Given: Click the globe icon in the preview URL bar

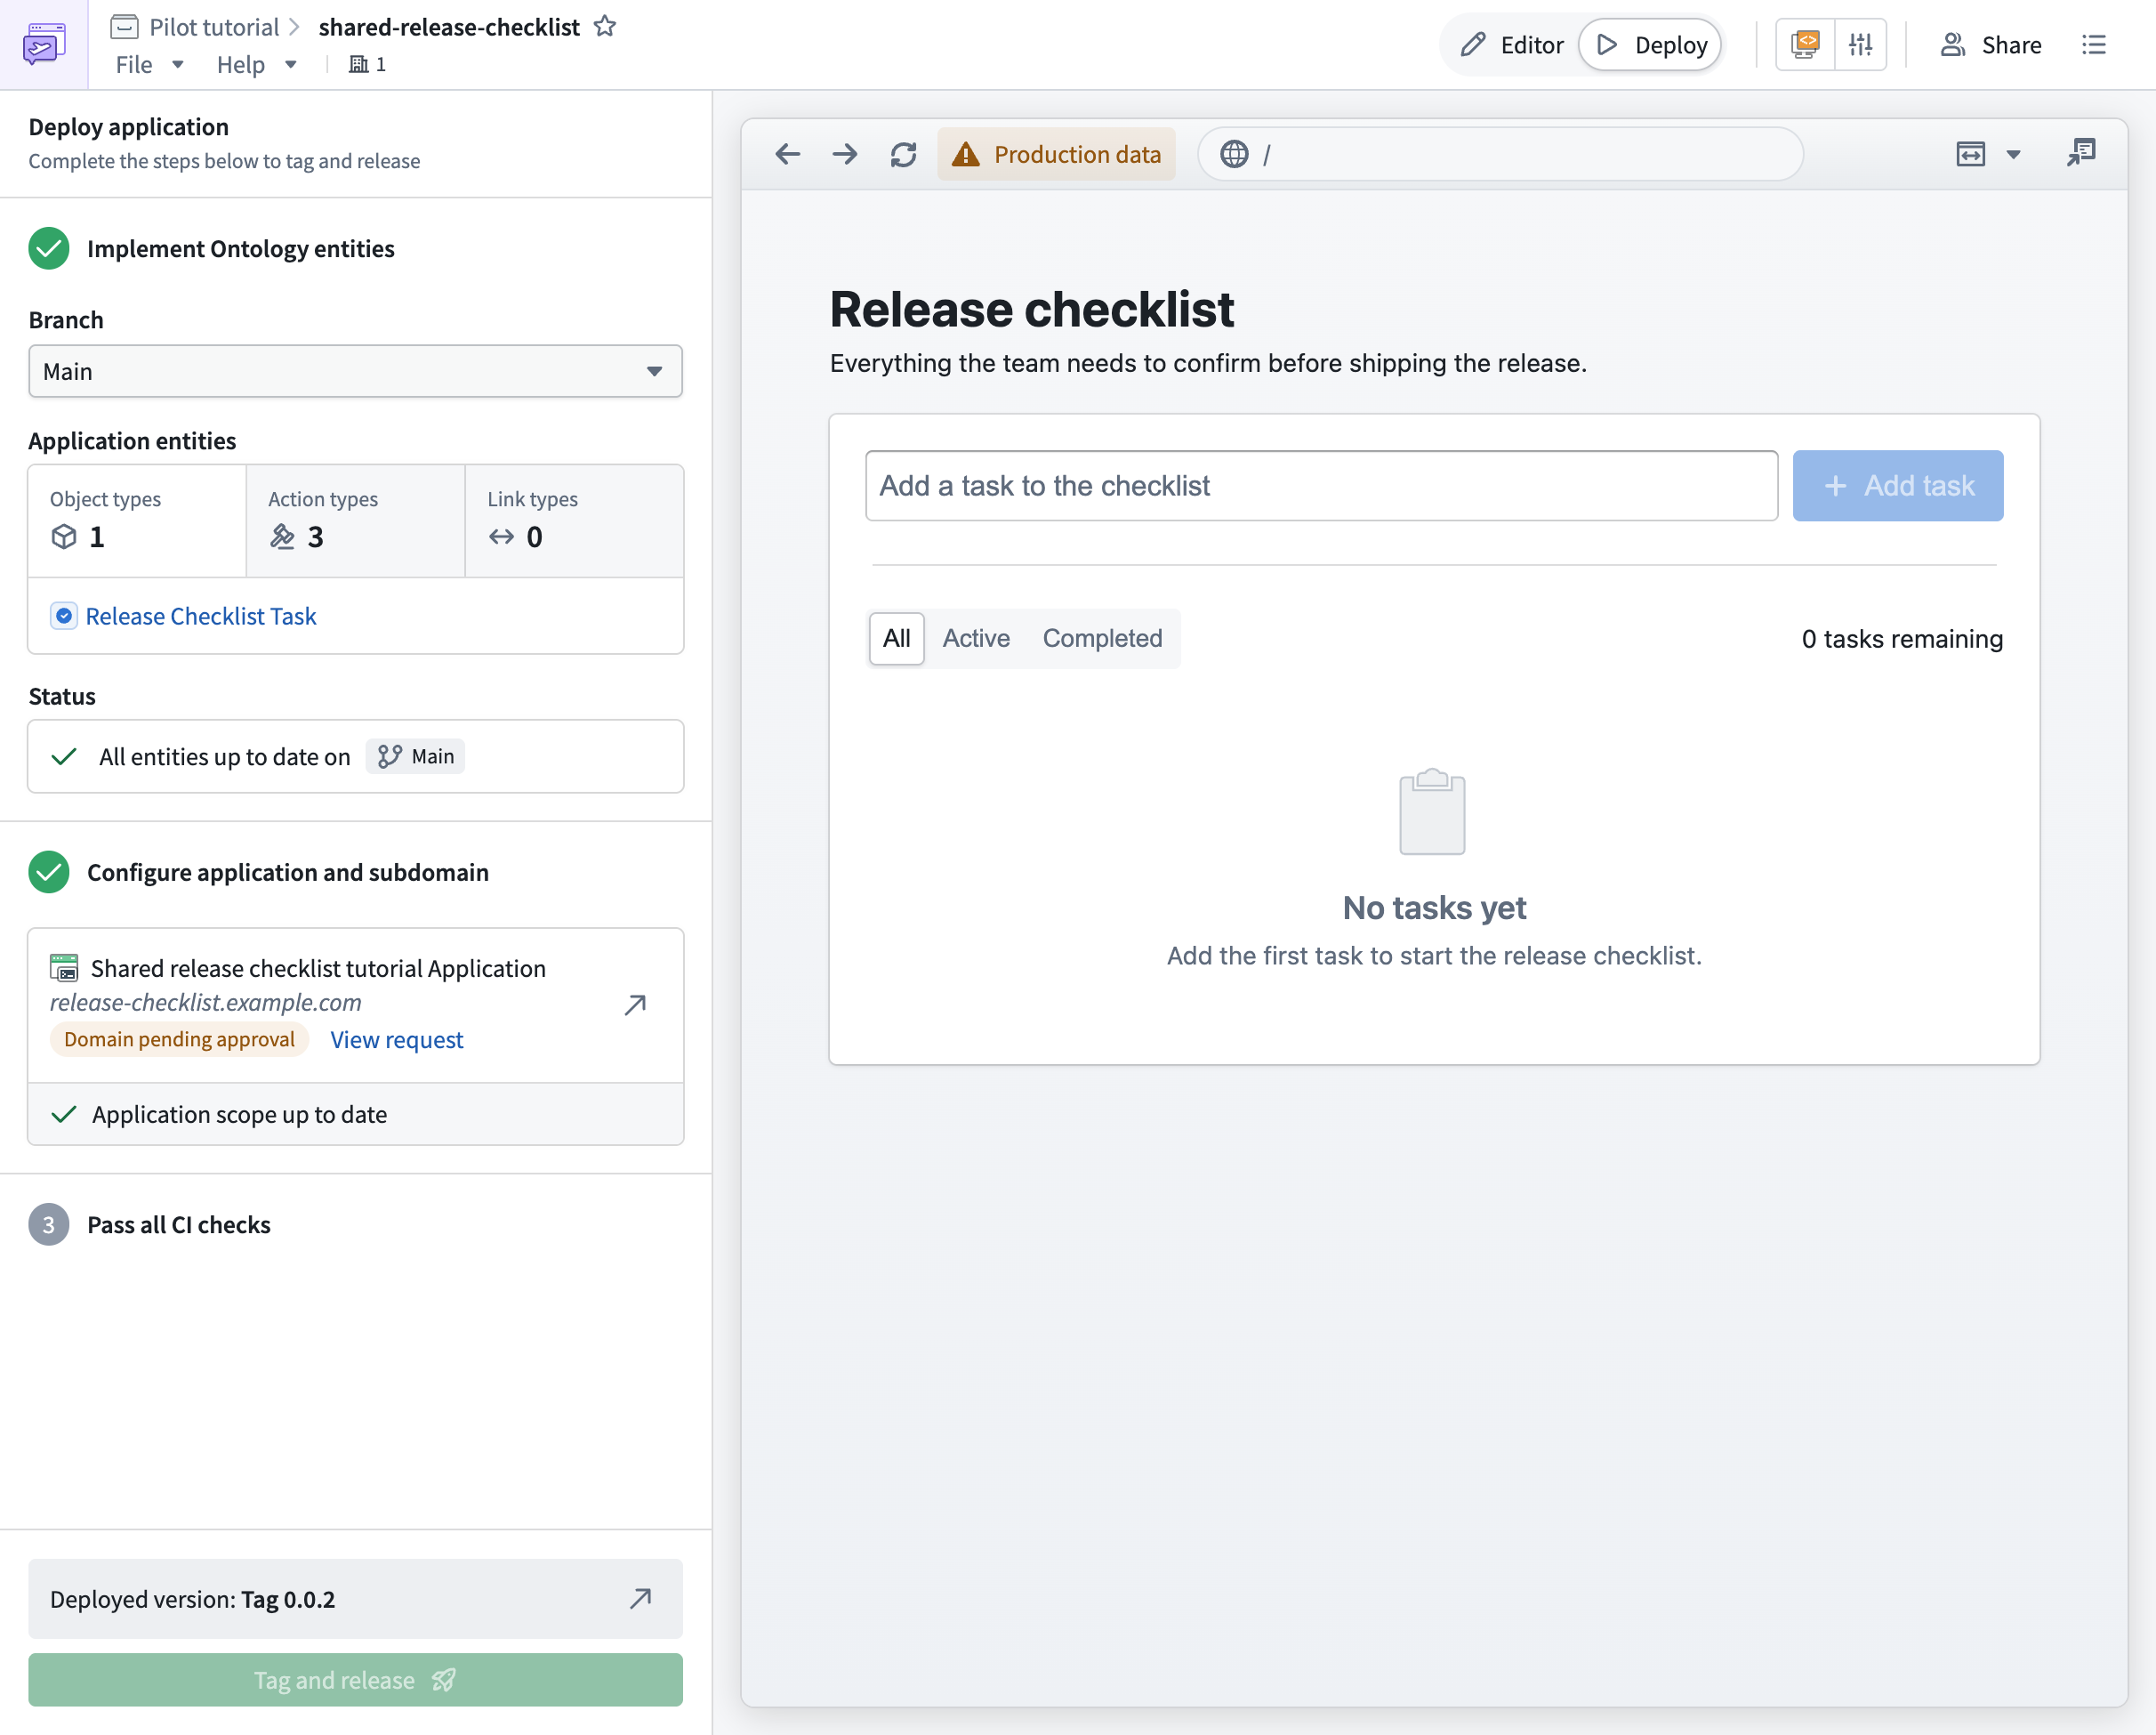Looking at the screenshot, I should click(x=1234, y=154).
